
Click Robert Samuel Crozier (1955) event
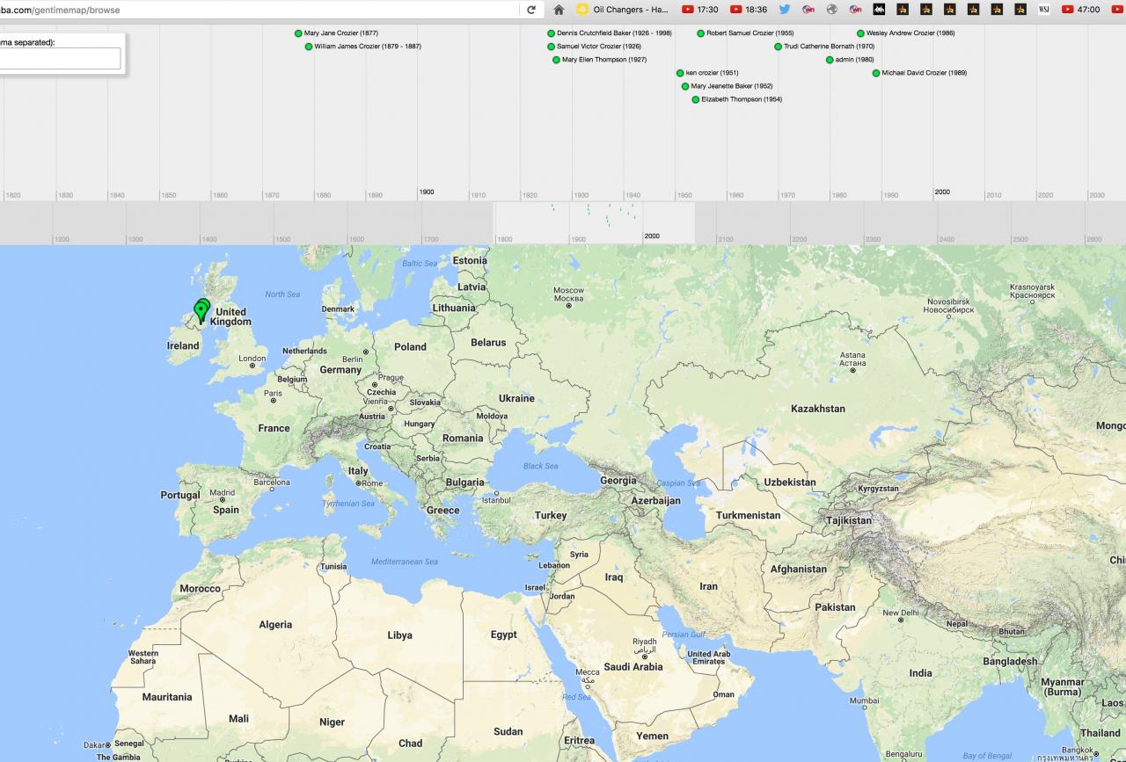(749, 33)
